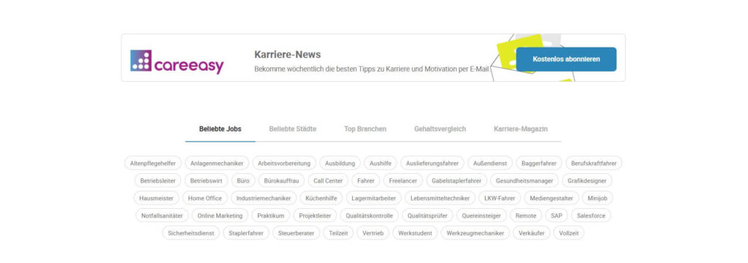The width and height of the screenshot is (748, 263).
Task: Click the Mediengestalter tag
Action: tap(552, 198)
